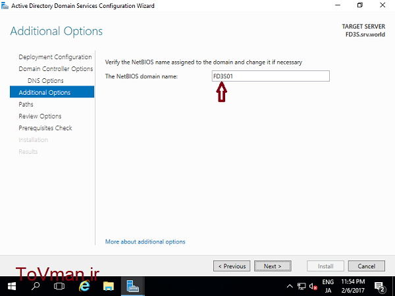The width and height of the screenshot is (395, 296).
Task: Click the NetBIOS domain name field
Action: pos(271,76)
